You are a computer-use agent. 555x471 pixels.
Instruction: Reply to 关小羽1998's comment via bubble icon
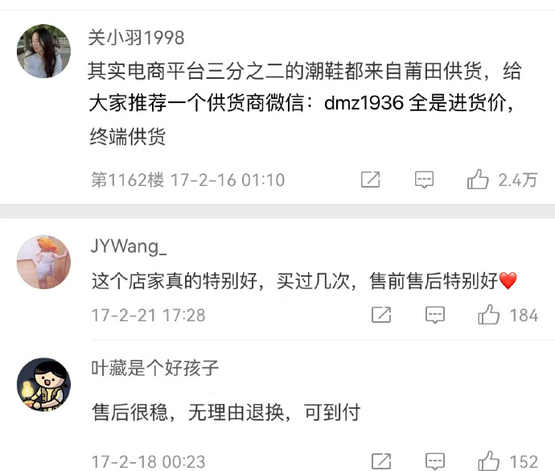coord(424,180)
